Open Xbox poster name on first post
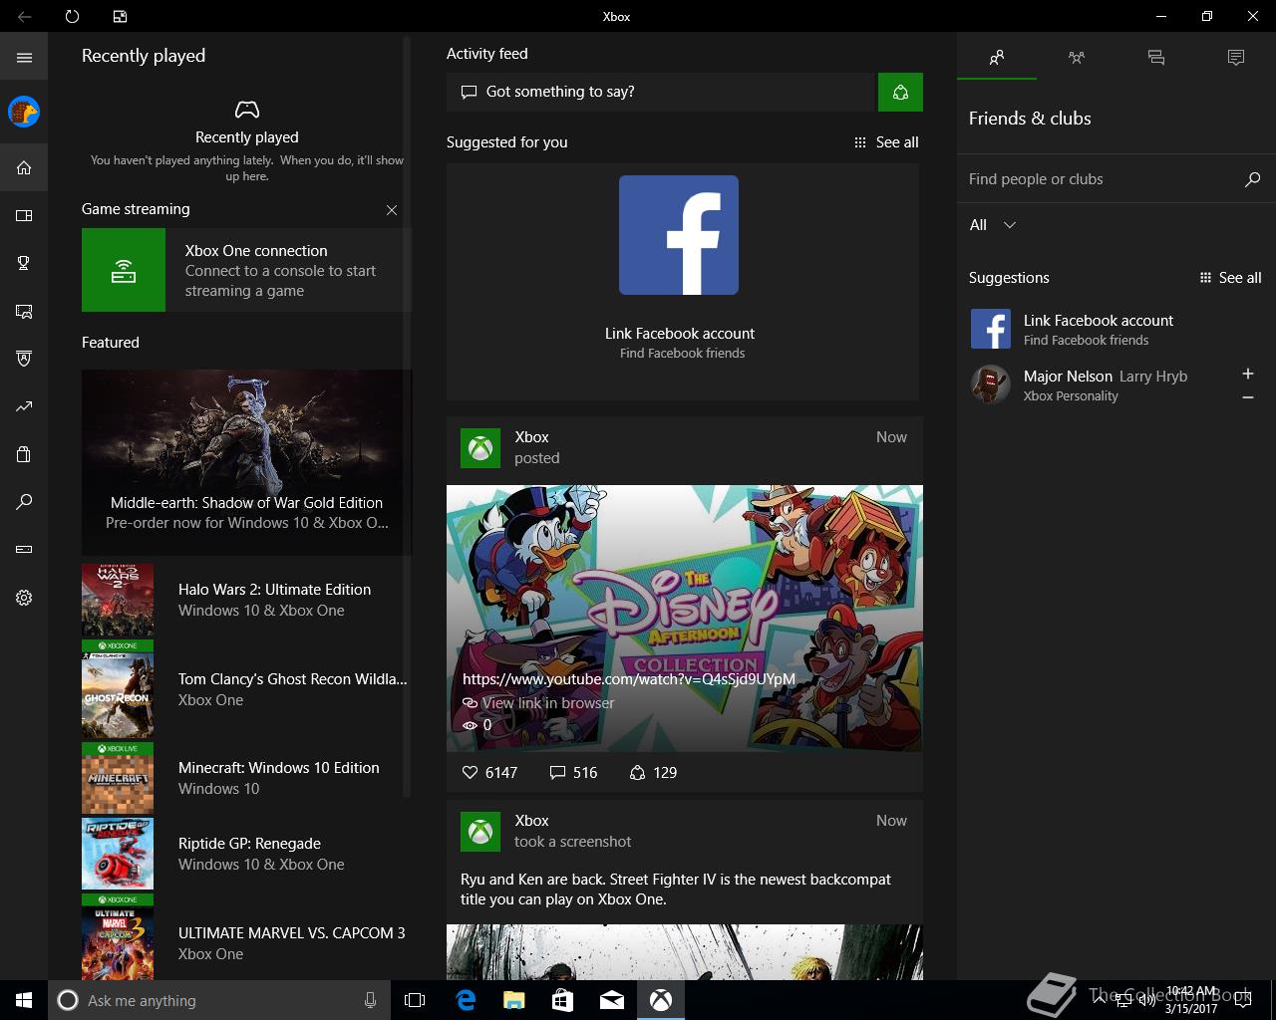1276x1020 pixels. pos(531,437)
